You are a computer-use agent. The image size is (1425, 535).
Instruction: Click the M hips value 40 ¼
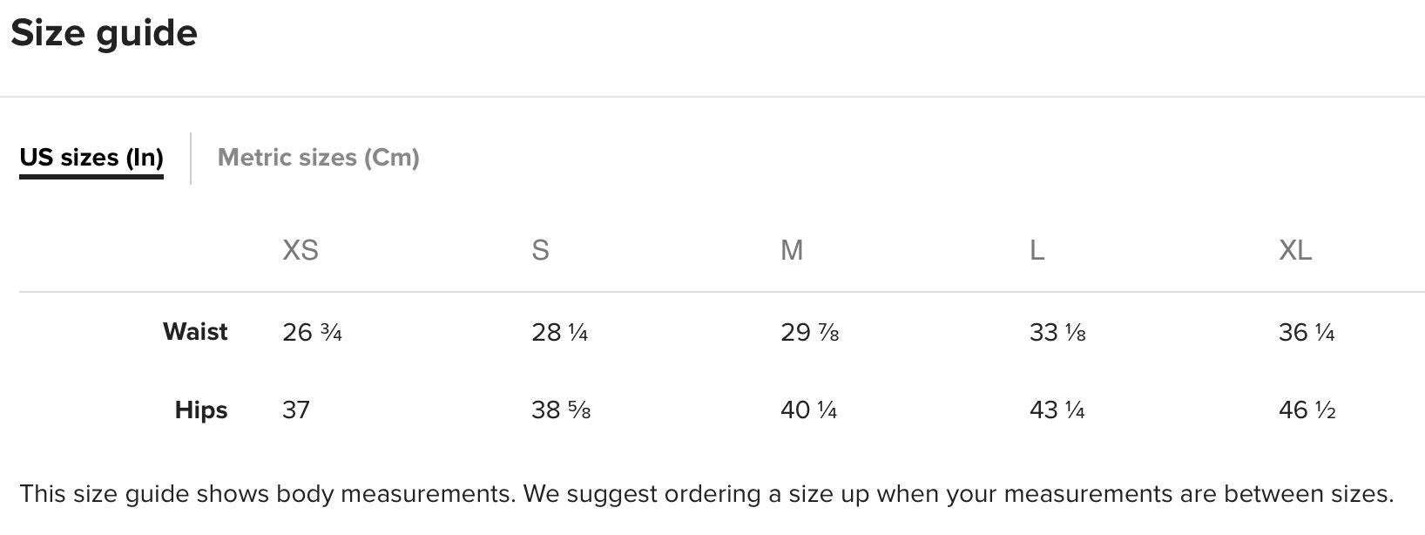tap(808, 410)
